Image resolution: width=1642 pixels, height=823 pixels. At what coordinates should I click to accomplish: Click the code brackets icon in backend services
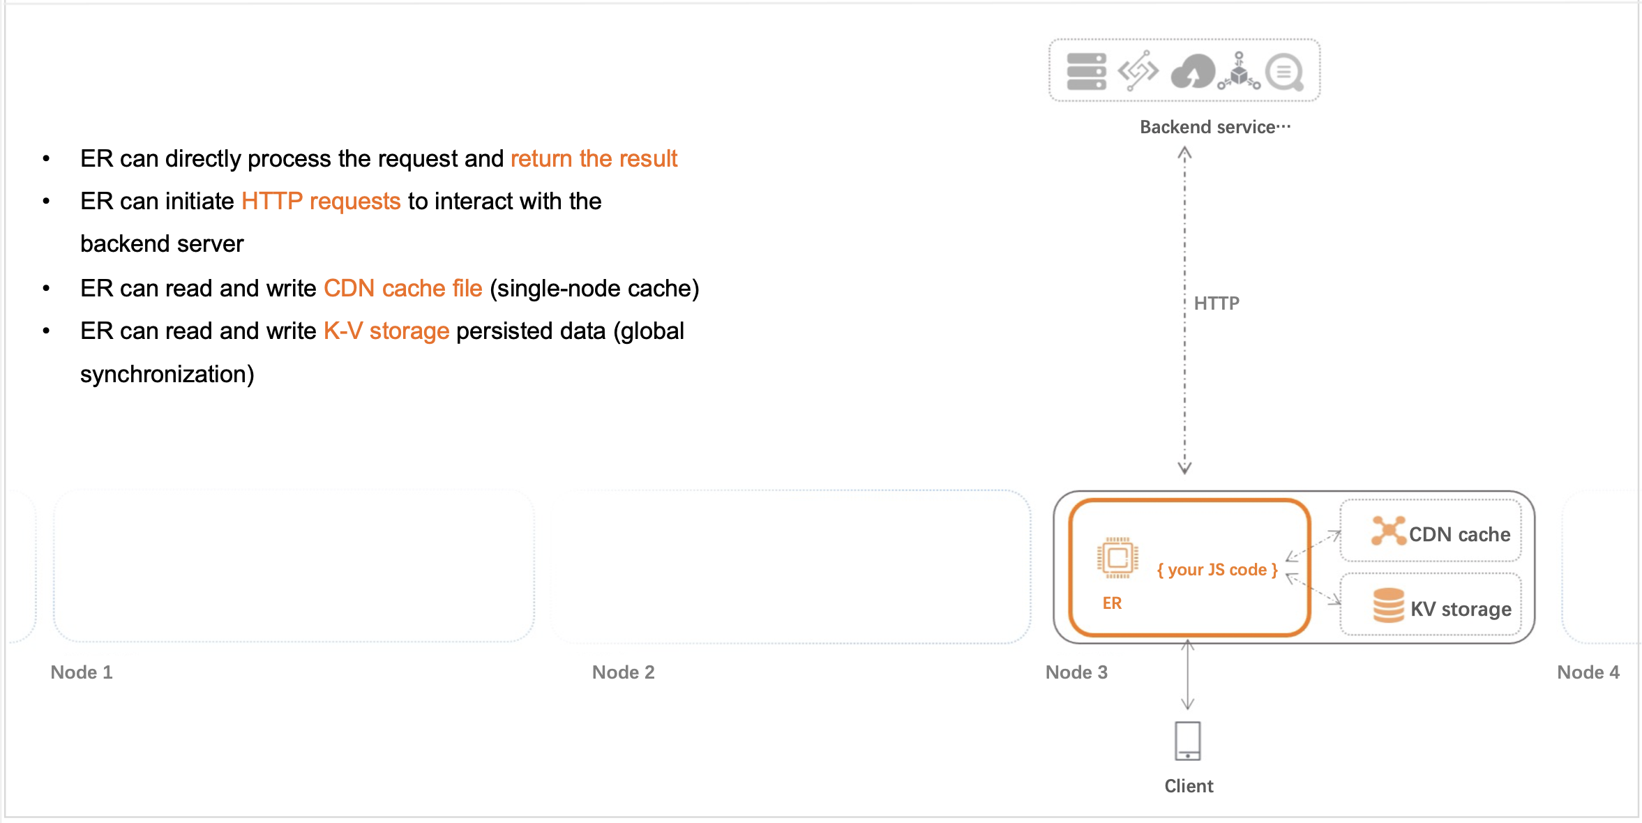[x=1138, y=71]
